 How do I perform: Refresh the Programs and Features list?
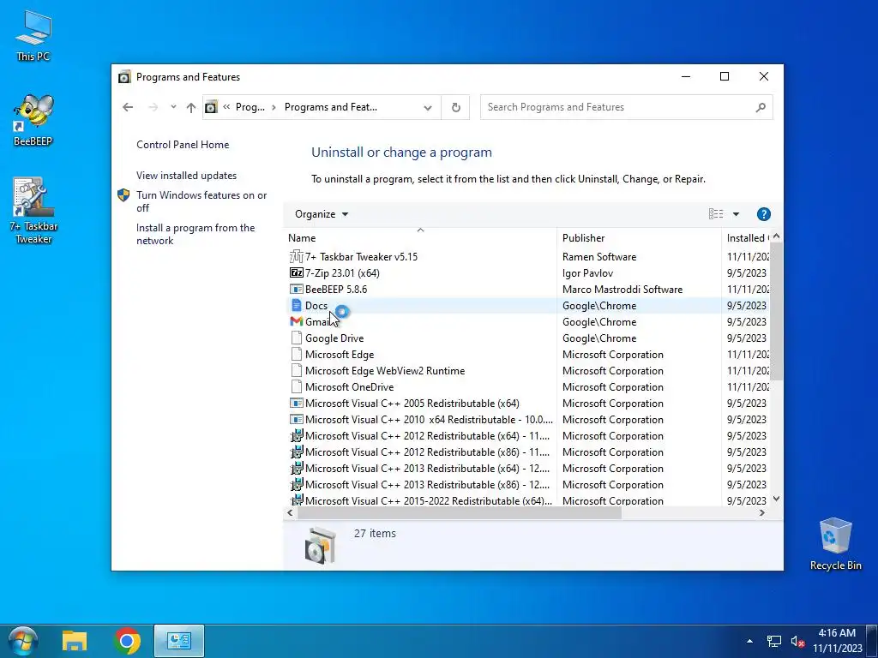[456, 107]
